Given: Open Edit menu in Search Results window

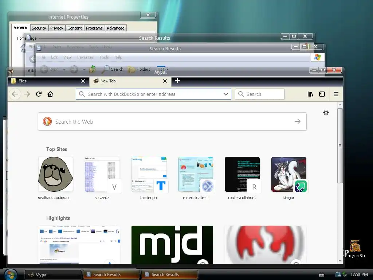Looking at the screenshot, I should (x=54, y=57).
